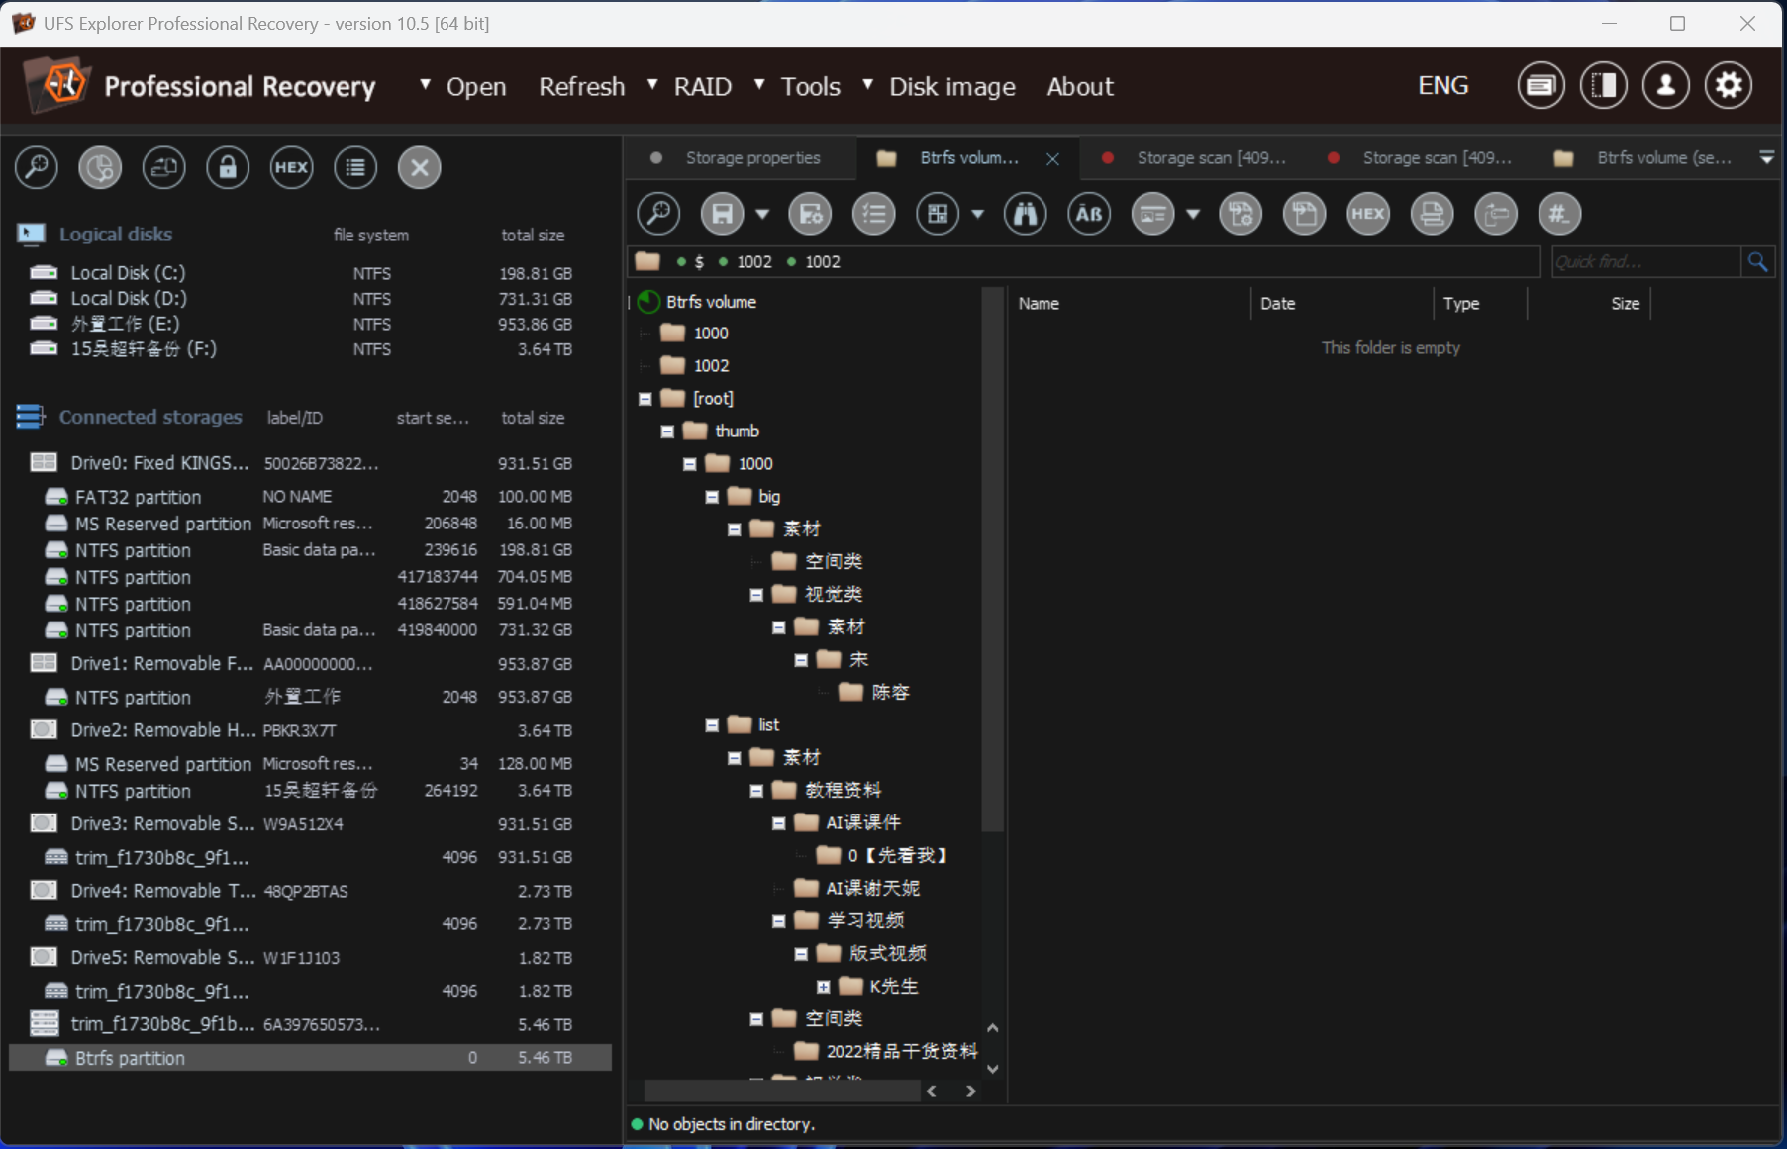Open the Disk image menu
The height and width of the screenshot is (1149, 1787).
tap(952, 87)
